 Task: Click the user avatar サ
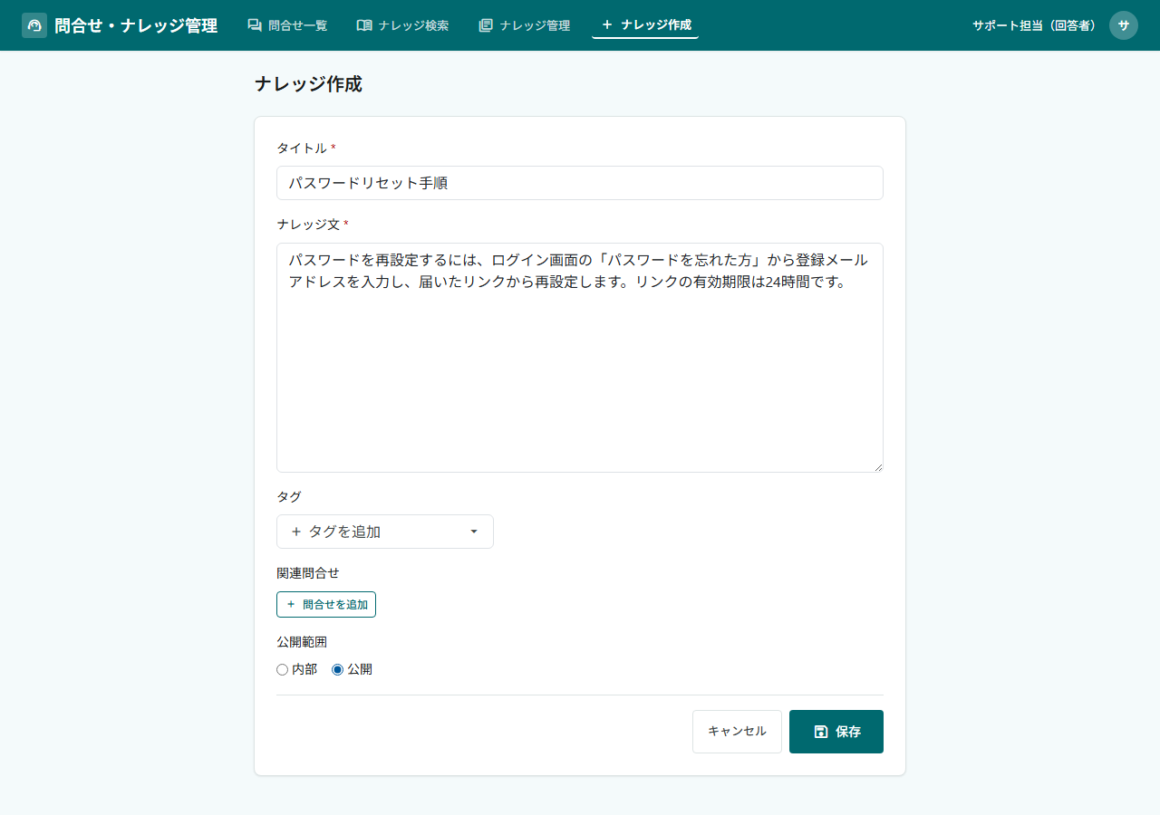pyautogui.click(x=1124, y=25)
